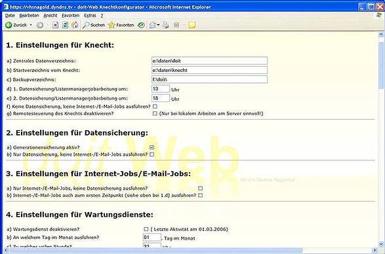The width and height of the screenshot is (385, 254).
Task: Click the Startverzeichnis vom Knecht field
Action: tap(209, 70)
